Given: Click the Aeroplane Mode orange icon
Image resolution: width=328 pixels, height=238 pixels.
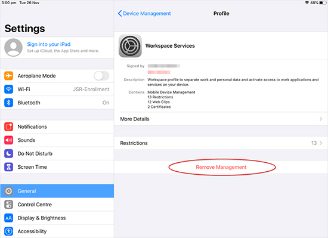Looking at the screenshot, I should tap(8, 76).
